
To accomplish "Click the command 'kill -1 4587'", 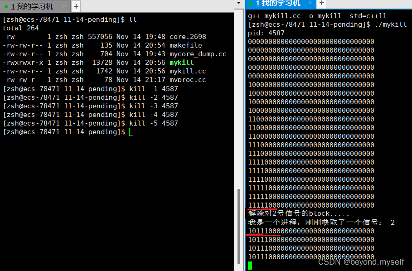I will point(154,89).
